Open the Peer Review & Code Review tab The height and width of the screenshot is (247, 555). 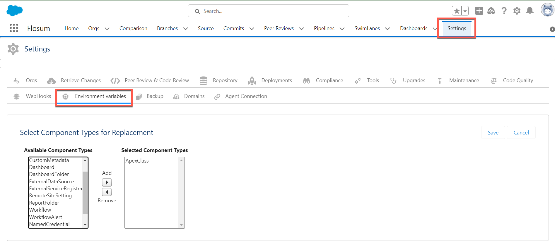[x=150, y=80]
